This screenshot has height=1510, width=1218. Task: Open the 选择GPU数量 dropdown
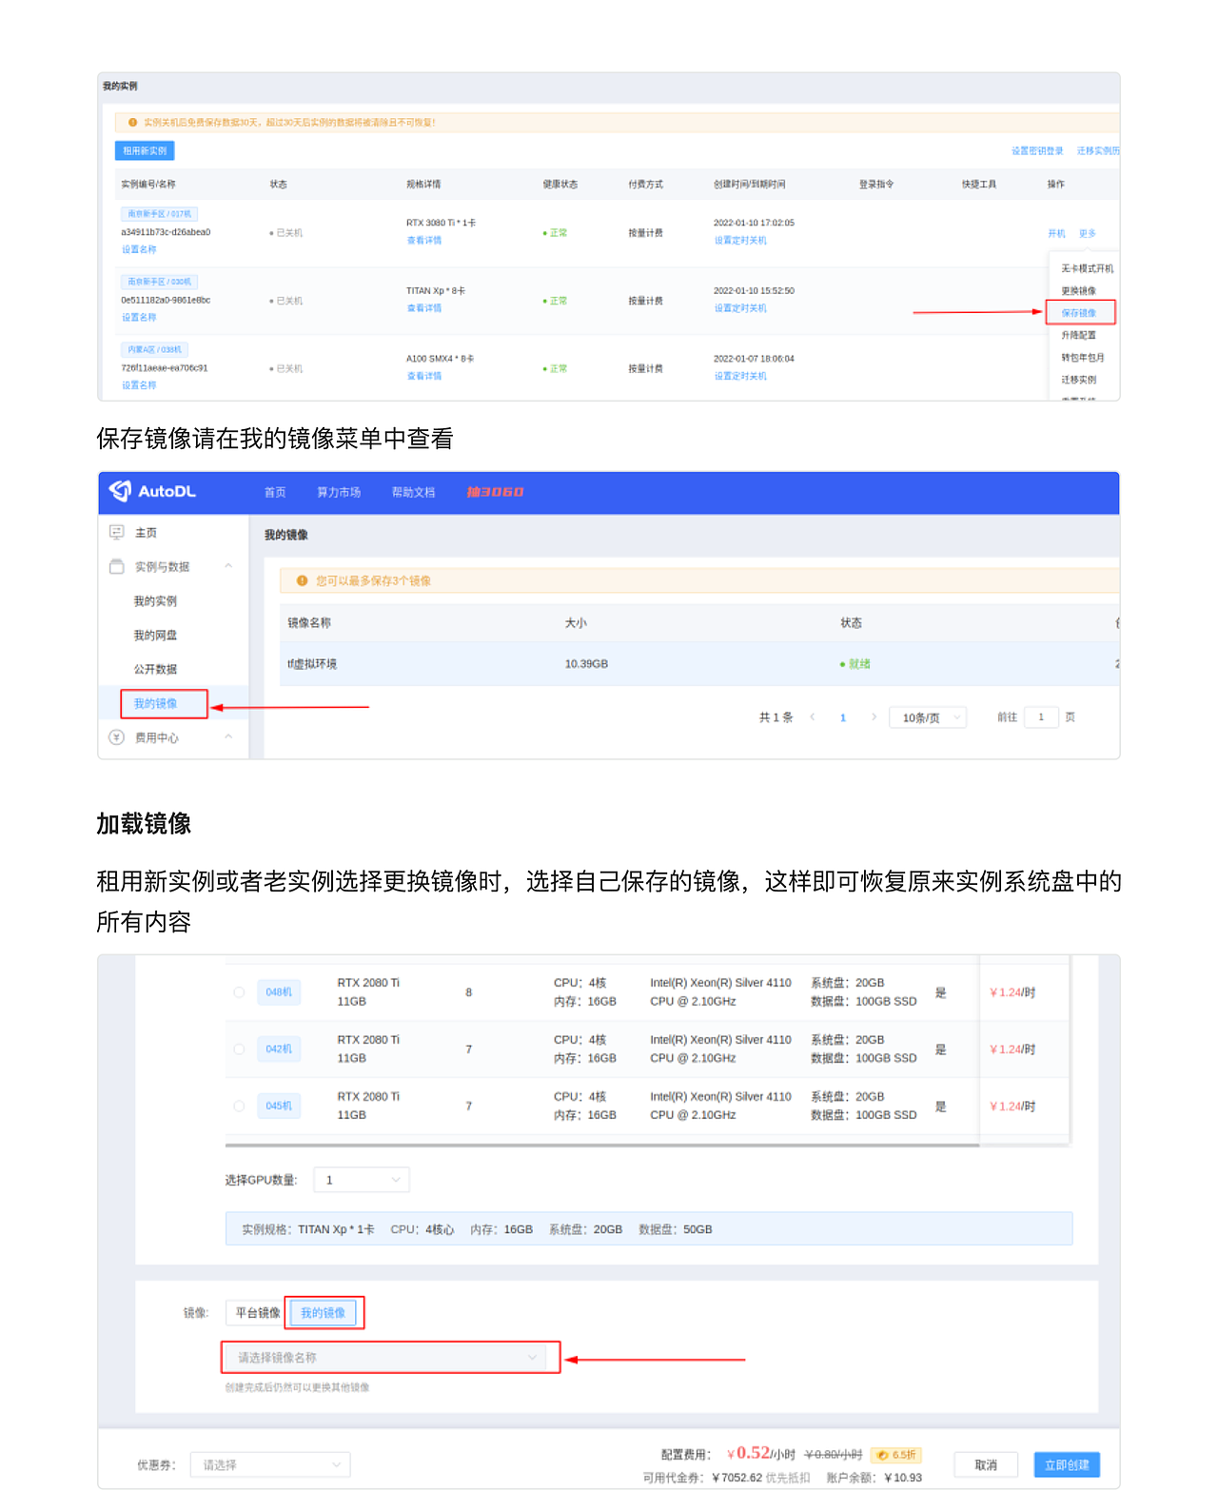(x=362, y=1180)
